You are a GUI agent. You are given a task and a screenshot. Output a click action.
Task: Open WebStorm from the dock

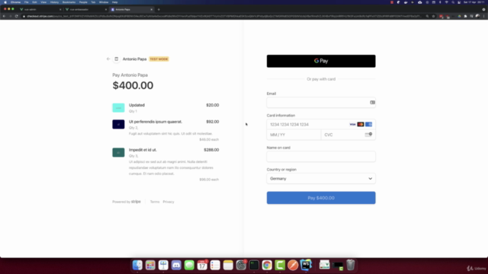click(x=306, y=265)
